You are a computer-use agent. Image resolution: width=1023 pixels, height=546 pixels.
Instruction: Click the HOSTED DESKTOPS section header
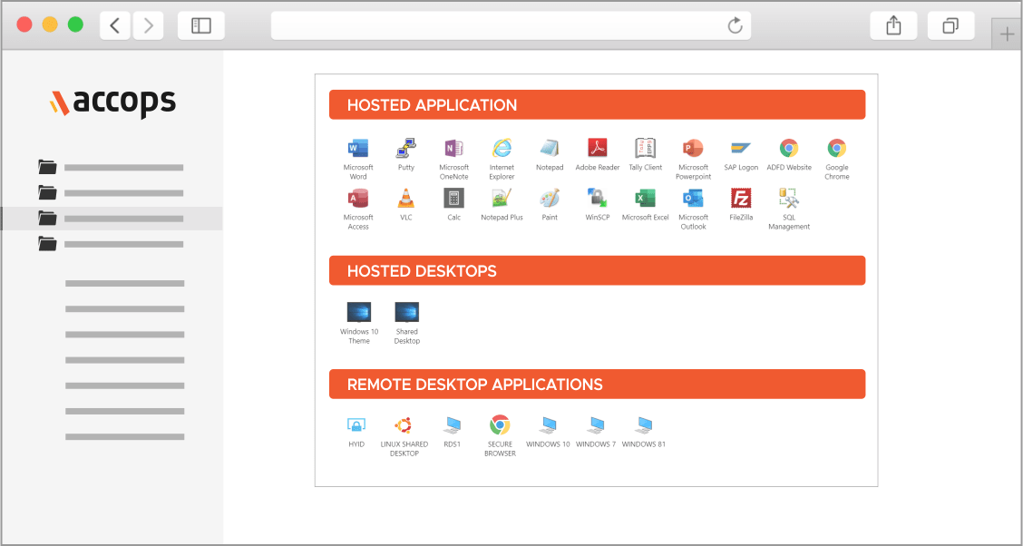597,270
